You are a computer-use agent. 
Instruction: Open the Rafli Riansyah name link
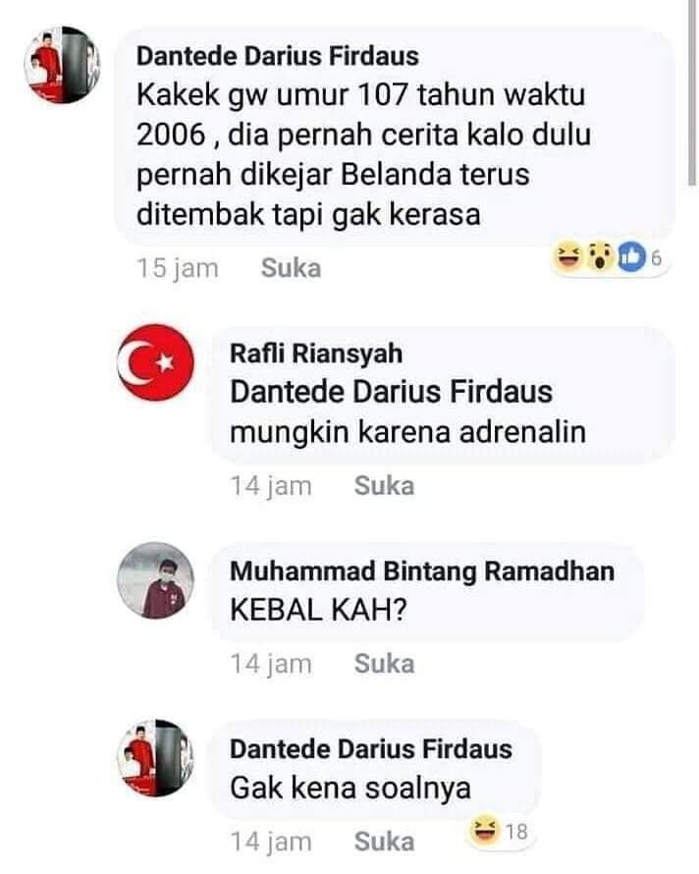[x=316, y=354]
